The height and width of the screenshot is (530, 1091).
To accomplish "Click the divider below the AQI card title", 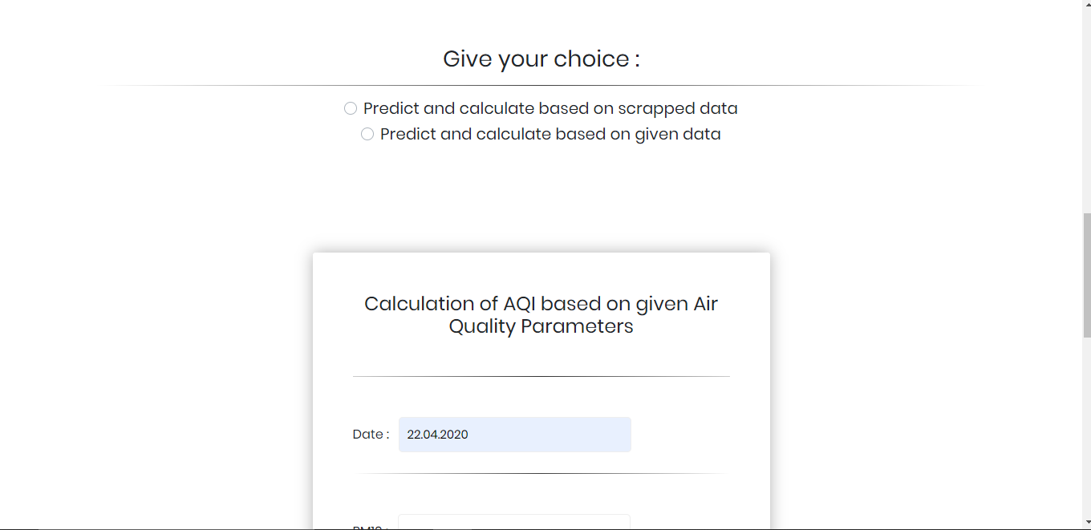I will point(541,376).
